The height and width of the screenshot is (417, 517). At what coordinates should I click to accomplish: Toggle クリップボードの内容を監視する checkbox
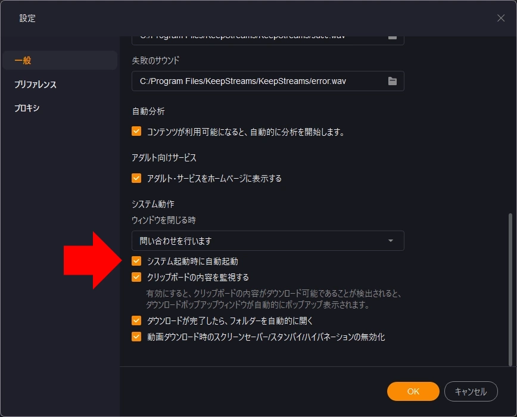(136, 277)
